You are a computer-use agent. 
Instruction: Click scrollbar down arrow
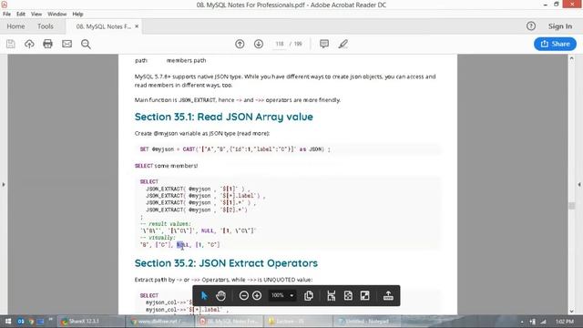tap(572, 312)
